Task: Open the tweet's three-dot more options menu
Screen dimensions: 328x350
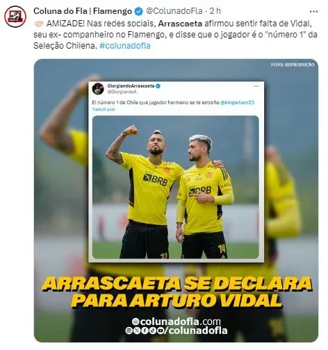Action: [313, 11]
